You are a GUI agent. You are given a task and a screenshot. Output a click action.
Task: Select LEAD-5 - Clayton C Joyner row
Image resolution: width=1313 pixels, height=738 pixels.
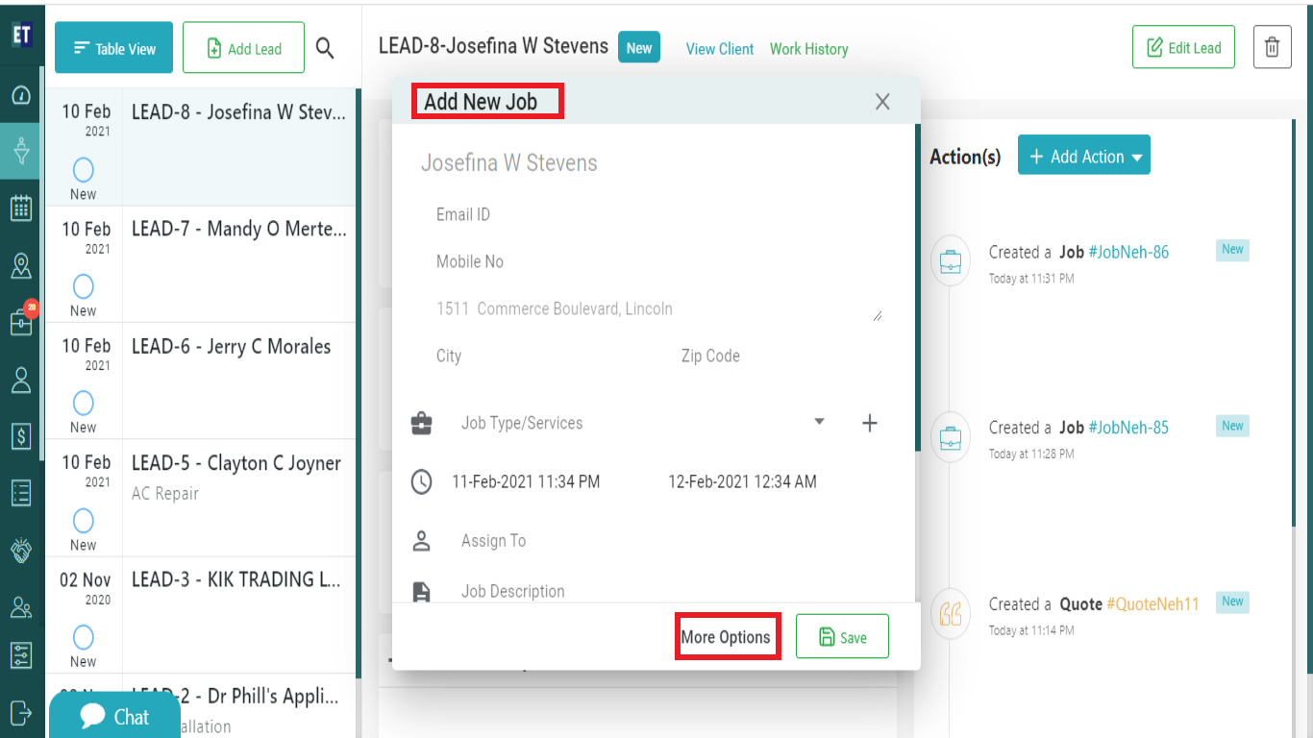[200, 498]
